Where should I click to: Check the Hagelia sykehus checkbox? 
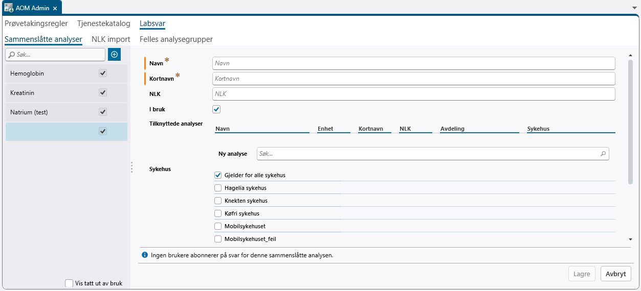click(x=218, y=188)
